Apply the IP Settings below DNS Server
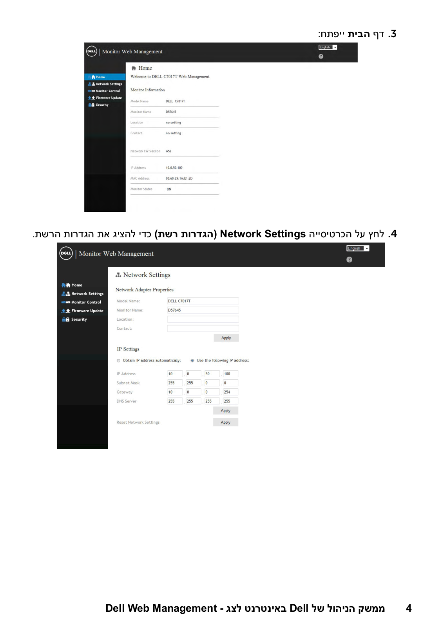This screenshot has height=627, width=442. 226,411
